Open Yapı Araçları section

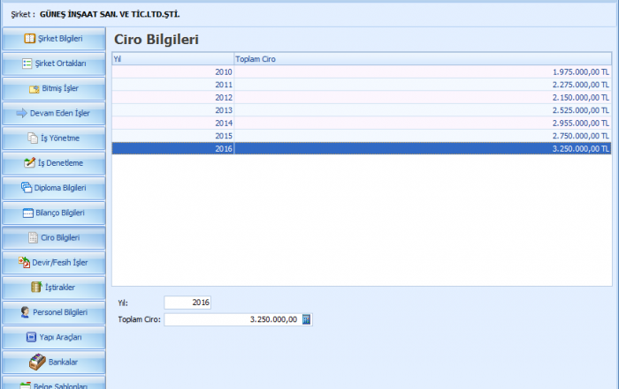[x=54, y=337]
